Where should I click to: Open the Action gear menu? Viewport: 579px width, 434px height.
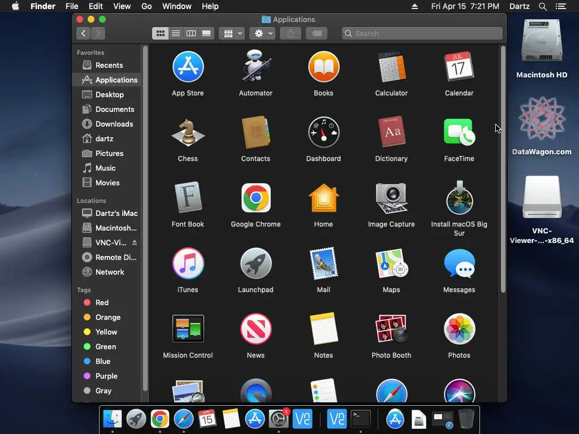(262, 33)
